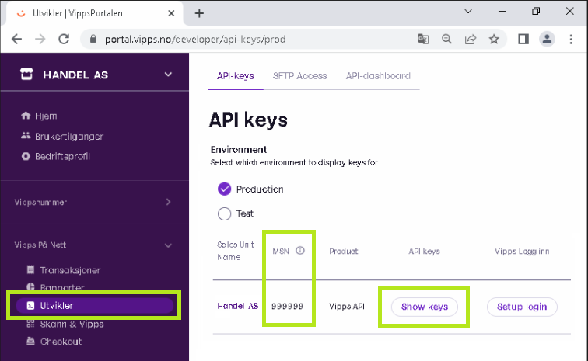Click the Setup login button
Screen dimensions: 588x361
tap(522, 307)
